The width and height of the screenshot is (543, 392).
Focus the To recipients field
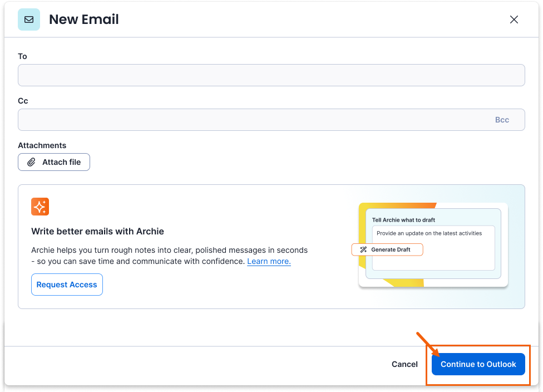[271, 75]
